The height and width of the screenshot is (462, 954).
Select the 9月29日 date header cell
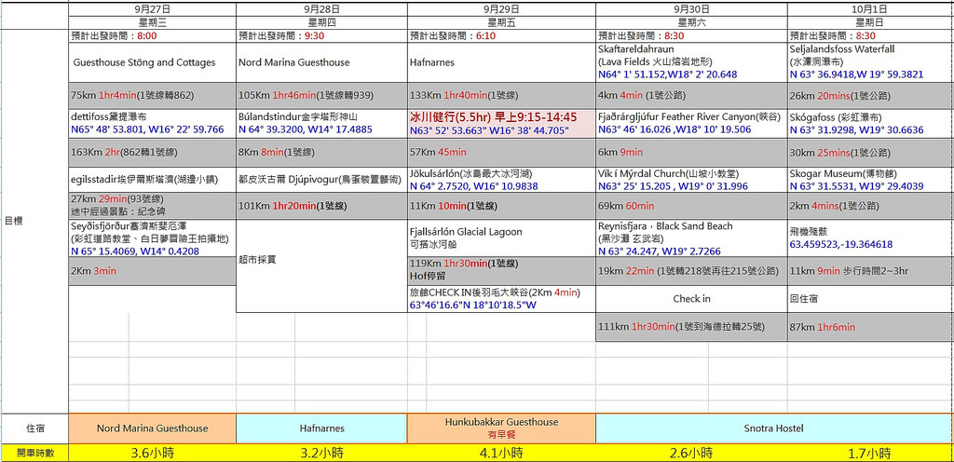pyautogui.click(x=501, y=9)
